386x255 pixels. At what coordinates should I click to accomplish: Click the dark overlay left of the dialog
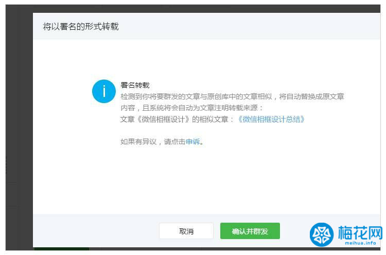pos(18,128)
